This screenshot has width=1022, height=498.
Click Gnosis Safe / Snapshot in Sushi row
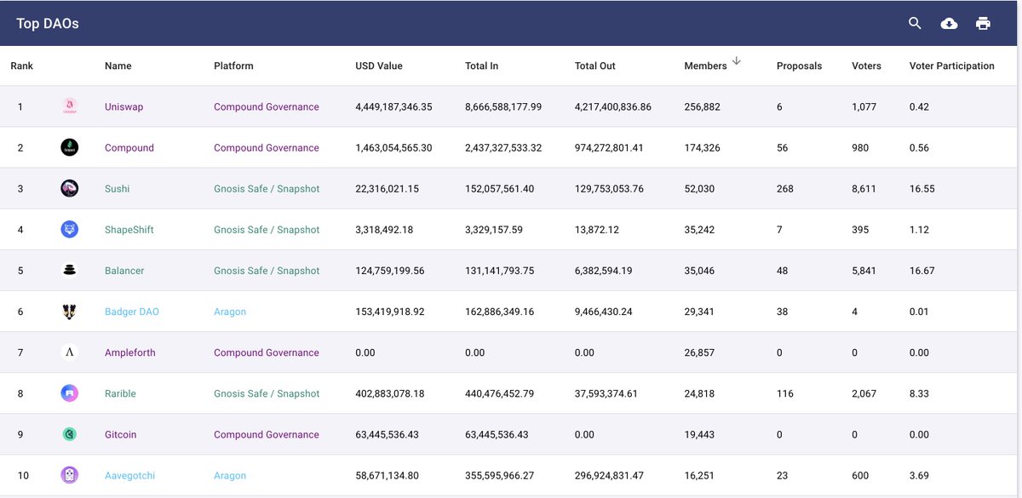[x=267, y=189]
